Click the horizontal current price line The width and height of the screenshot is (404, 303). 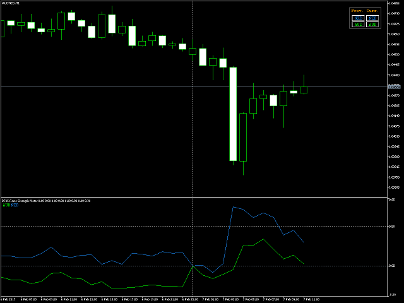(194, 87)
